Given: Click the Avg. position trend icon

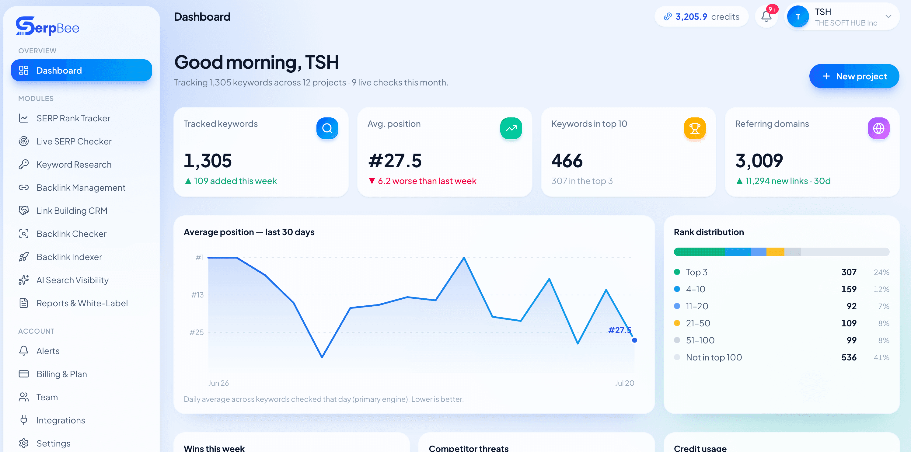Looking at the screenshot, I should tap(511, 128).
